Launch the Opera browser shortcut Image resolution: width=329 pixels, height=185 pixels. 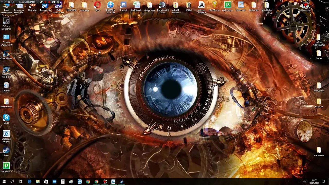(x=97, y=7)
